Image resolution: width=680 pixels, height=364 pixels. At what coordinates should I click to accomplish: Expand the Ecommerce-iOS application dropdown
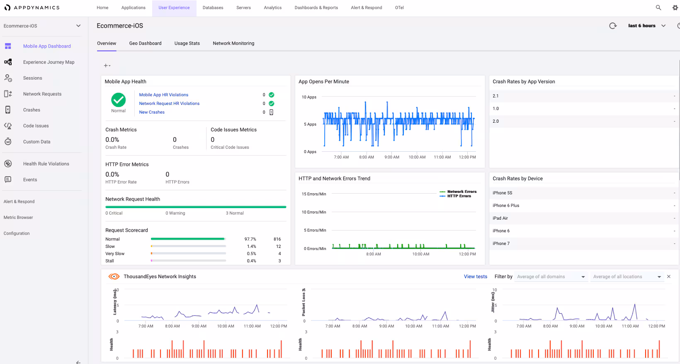pyautogui.click(x=78, y=26)
